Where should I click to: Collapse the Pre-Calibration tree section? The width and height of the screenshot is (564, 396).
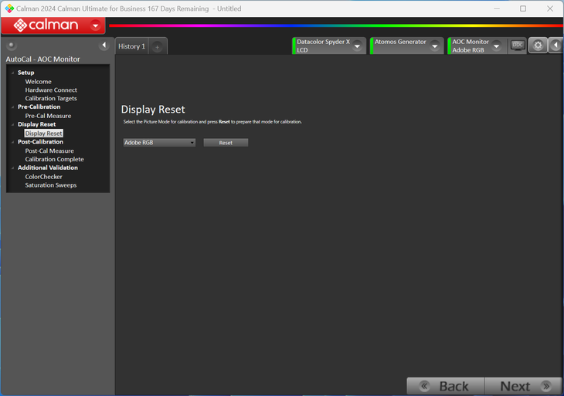click(13, 107)
